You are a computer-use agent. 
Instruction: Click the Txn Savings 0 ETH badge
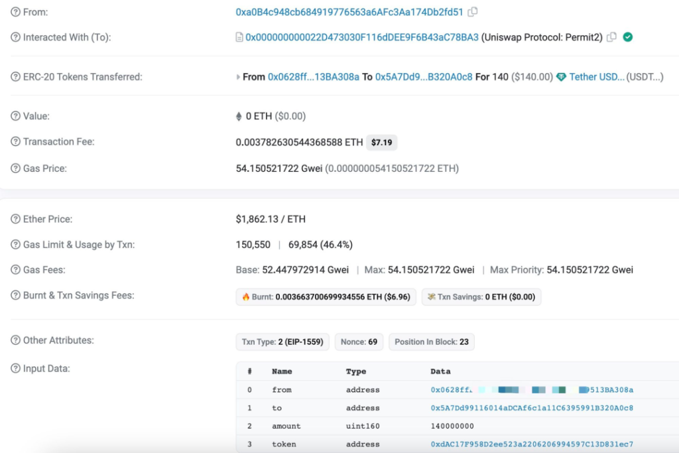481,296
